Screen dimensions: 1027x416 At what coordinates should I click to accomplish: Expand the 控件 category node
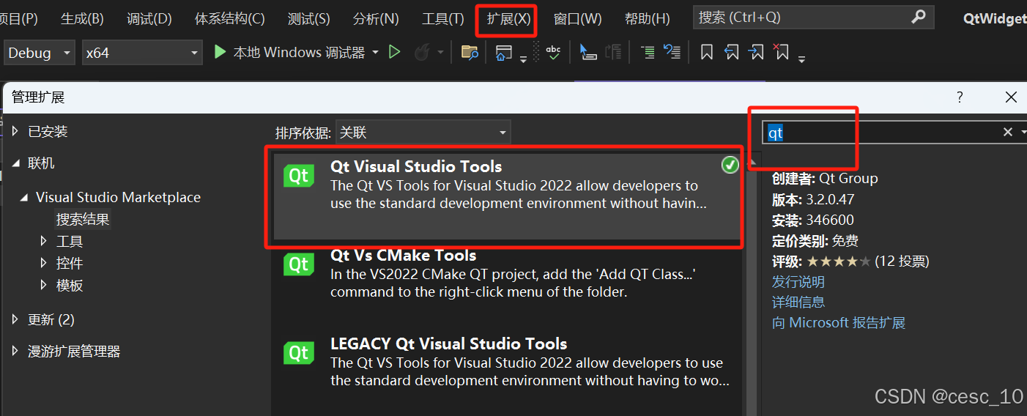[44, 263]
